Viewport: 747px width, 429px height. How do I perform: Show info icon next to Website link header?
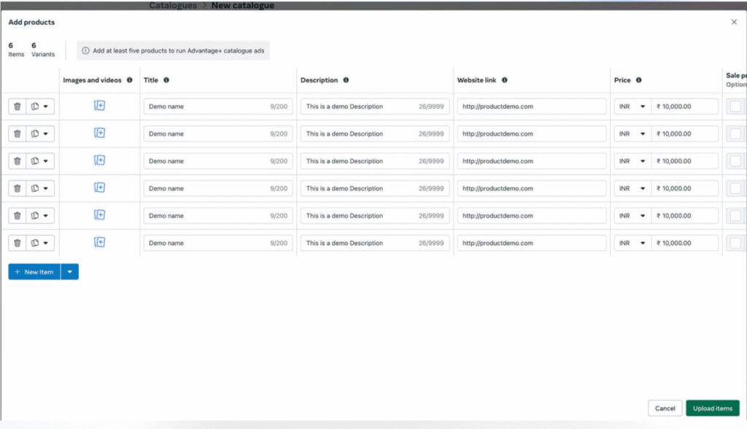(x=505, y=80)
